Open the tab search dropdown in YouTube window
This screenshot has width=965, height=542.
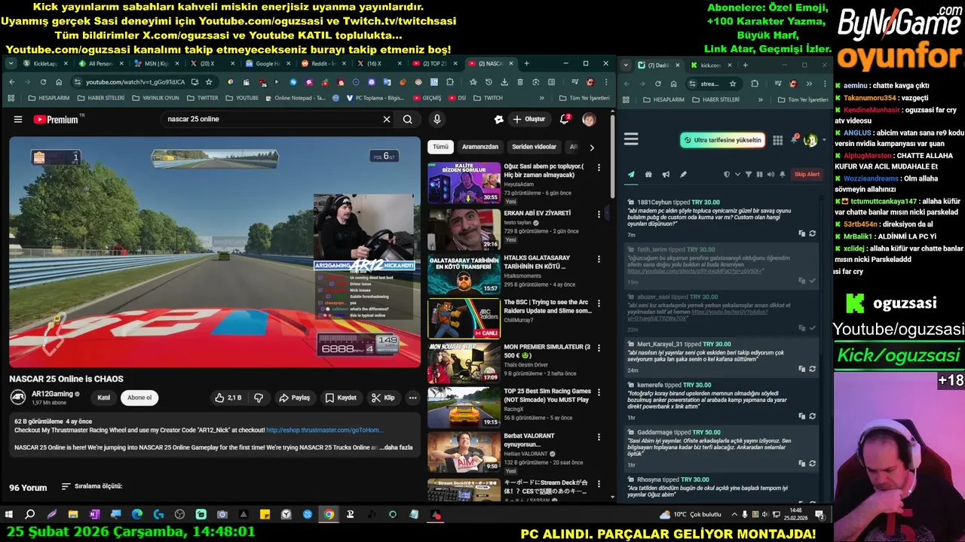click(11, 64)
